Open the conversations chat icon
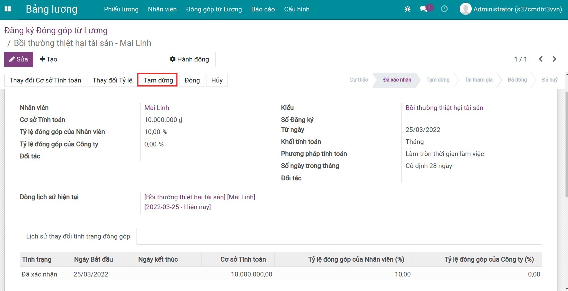Viewport: 568px width, 291px height. point(423,9)
